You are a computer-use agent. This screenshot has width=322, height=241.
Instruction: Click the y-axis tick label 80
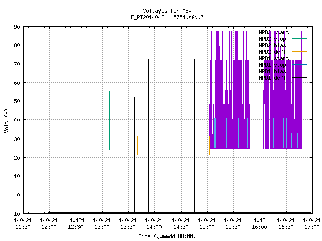point(17,45)
